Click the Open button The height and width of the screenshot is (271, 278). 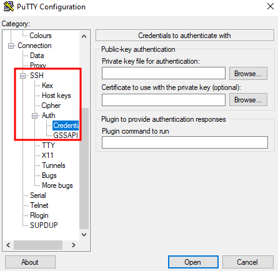coord(193,262)
